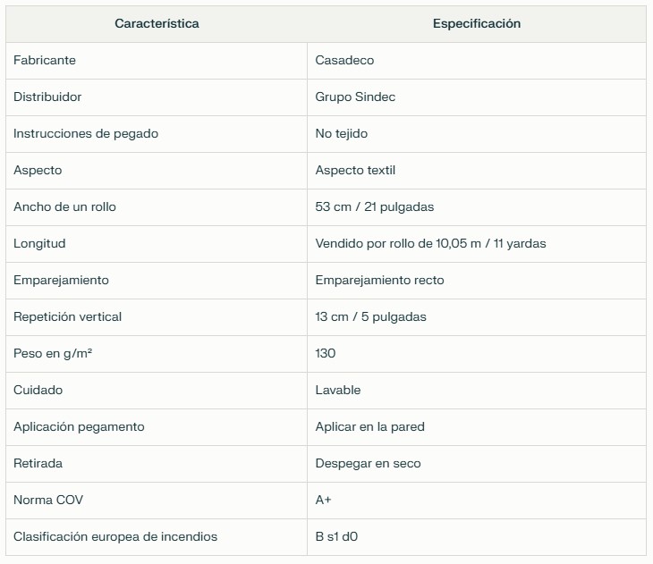Viewport: 653px width, 564px height.
Task: Select the Longitud row label
Action: tap(39, 243)
